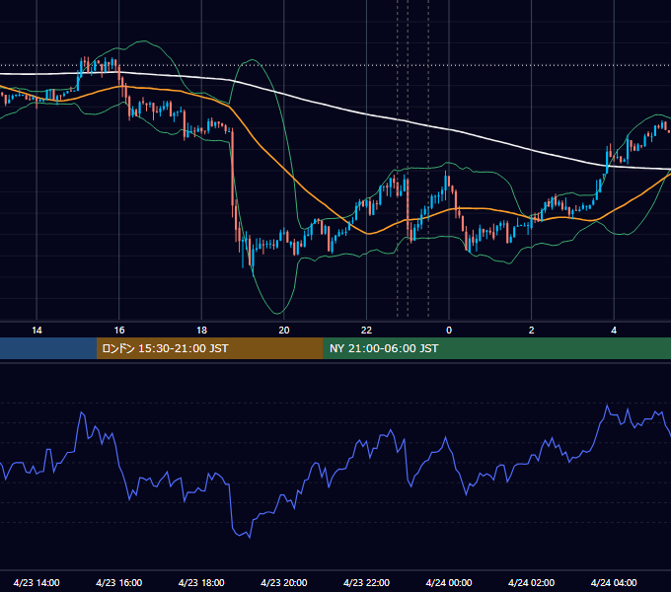Screen dimensions: 671x592
Task: Click the 4/24 00:00 label under the oscillator
Action: pos(449,582)
